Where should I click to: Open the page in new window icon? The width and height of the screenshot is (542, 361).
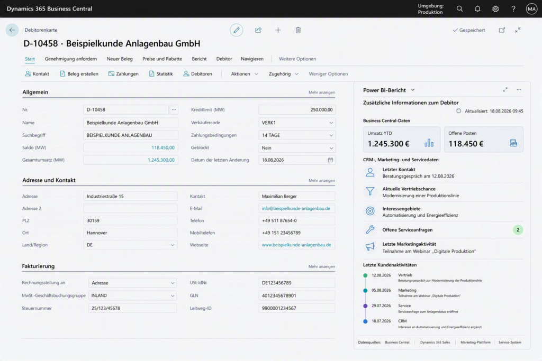pyautogui.click(x=502, y=30)
